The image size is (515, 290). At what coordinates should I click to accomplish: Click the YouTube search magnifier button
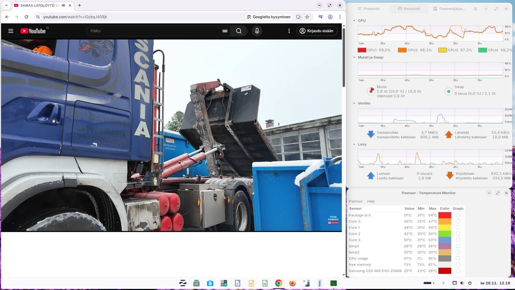coord(239,31)
